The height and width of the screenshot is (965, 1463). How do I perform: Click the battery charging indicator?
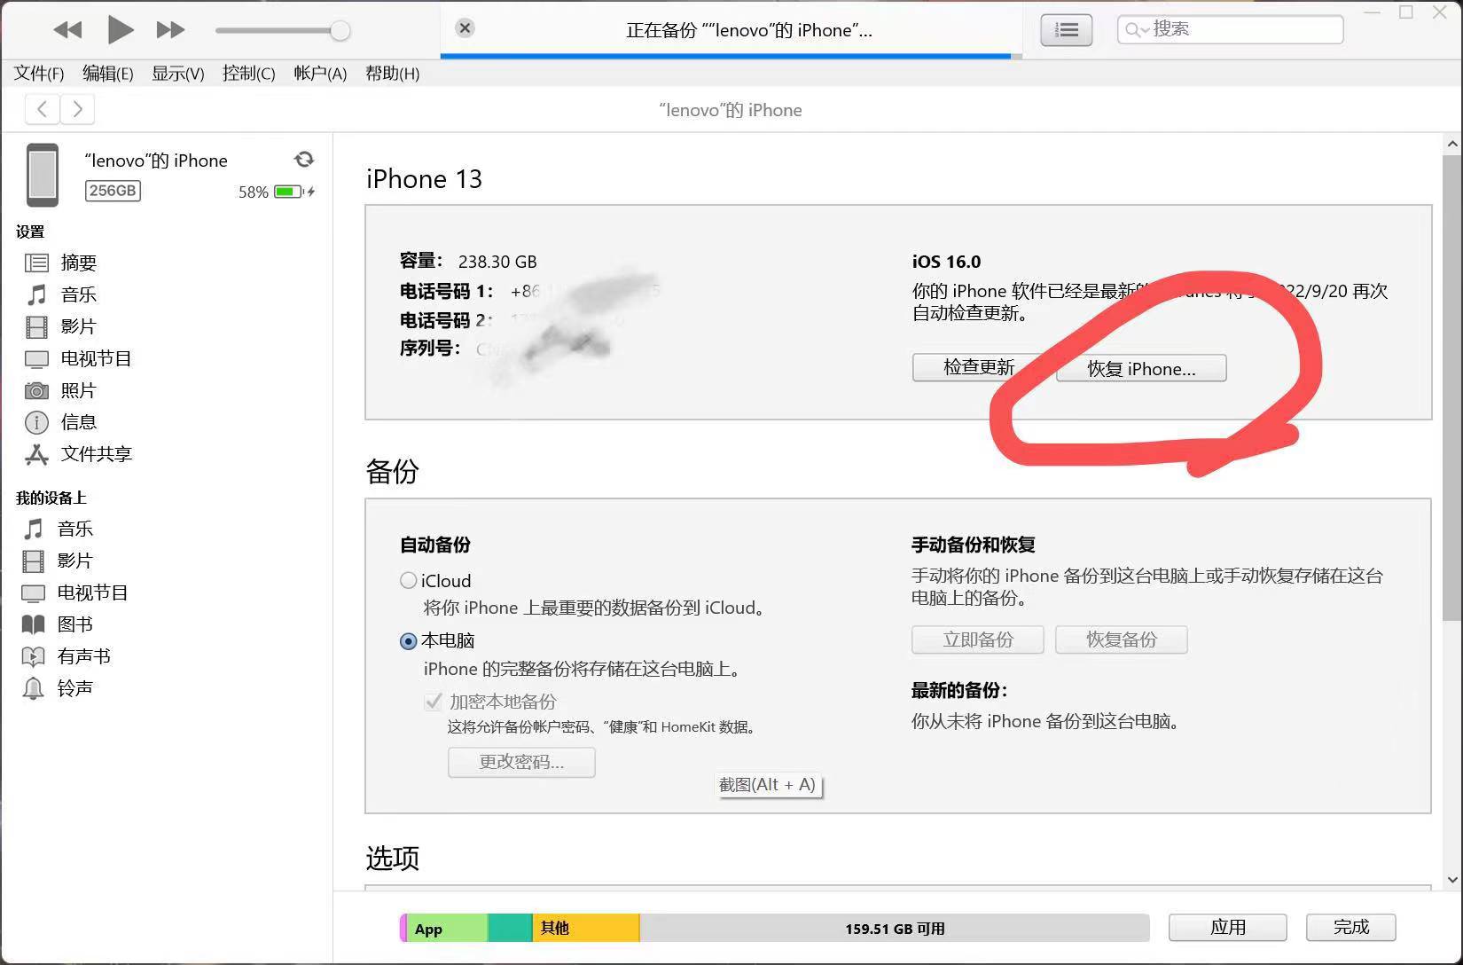[x=293, y=192]
